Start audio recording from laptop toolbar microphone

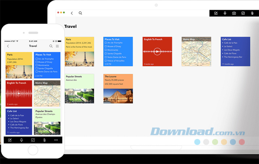(225, 13)
